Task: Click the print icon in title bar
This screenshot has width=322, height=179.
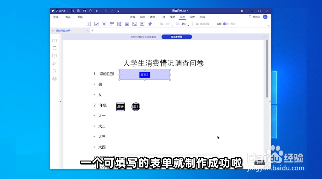Action: (91, 11)
